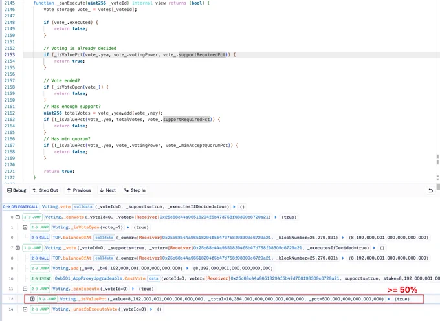The height and width of the screenshot is (321, 440).
Task: Expand the Voting._isValuePct trace row
Action: tap(32, 299)
